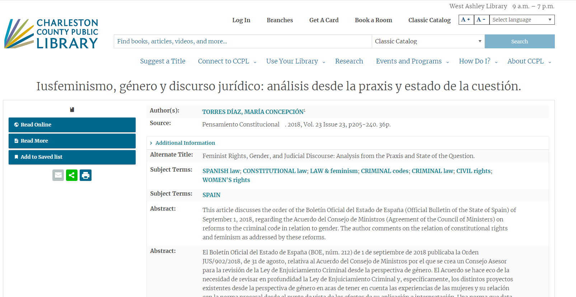Click the Find books search input field
Image resolution: width=576 pixels, height=297 pixels.
(x=243, y=42)
